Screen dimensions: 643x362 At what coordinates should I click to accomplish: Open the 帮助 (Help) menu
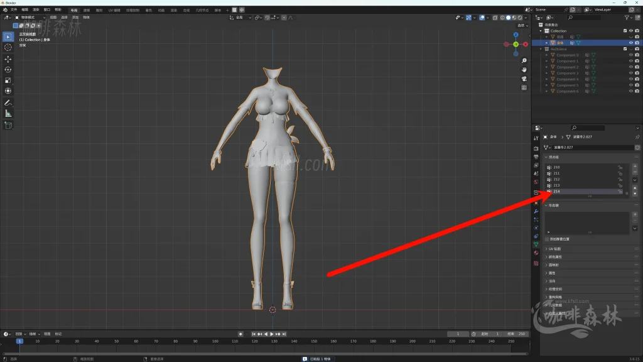(x=58, y=10)
